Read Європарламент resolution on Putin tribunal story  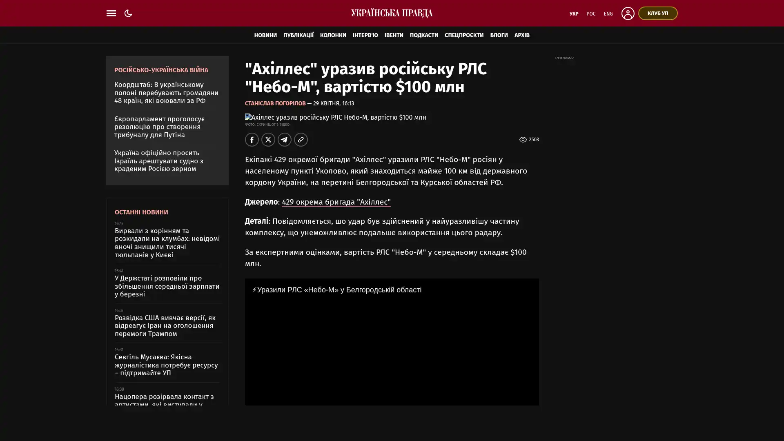point(160,127)
